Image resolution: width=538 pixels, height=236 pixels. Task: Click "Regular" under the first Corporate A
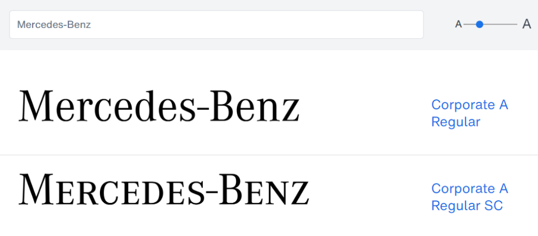coord(456,122)
